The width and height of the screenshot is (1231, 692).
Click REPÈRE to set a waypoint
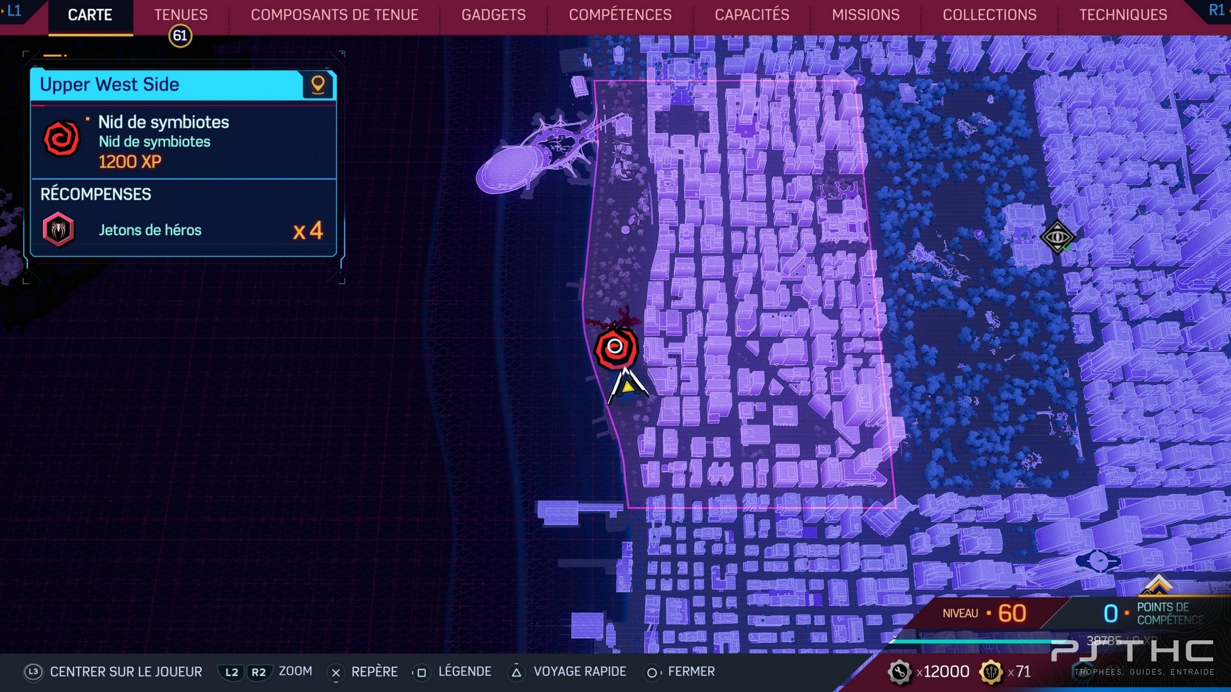point(374,671)
